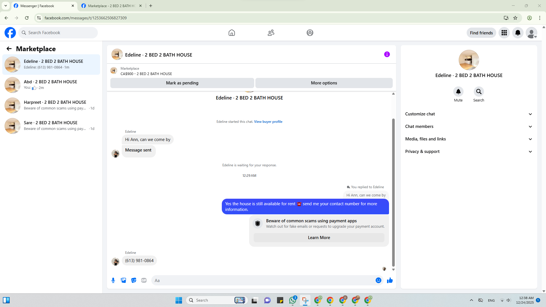This screenshot has width=546, height=307.
Task: Expand Media, files and links section
Action: pos(468,139)
